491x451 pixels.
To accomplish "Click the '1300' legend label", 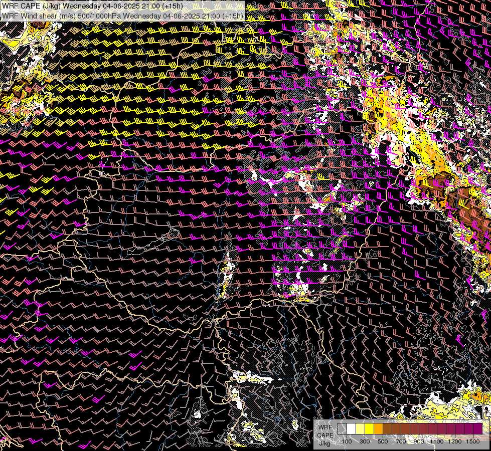I will 455,441.
